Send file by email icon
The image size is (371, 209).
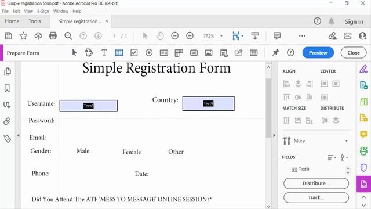347,36
